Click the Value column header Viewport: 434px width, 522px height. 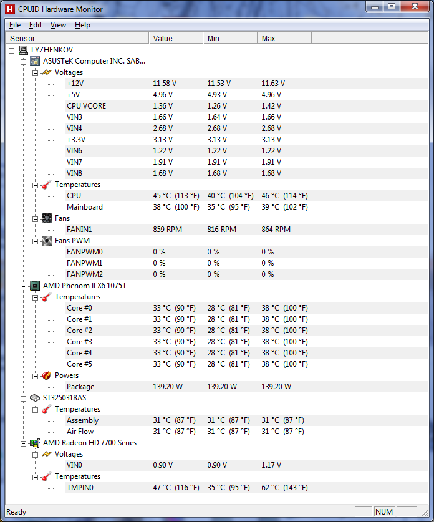(176, 38)
